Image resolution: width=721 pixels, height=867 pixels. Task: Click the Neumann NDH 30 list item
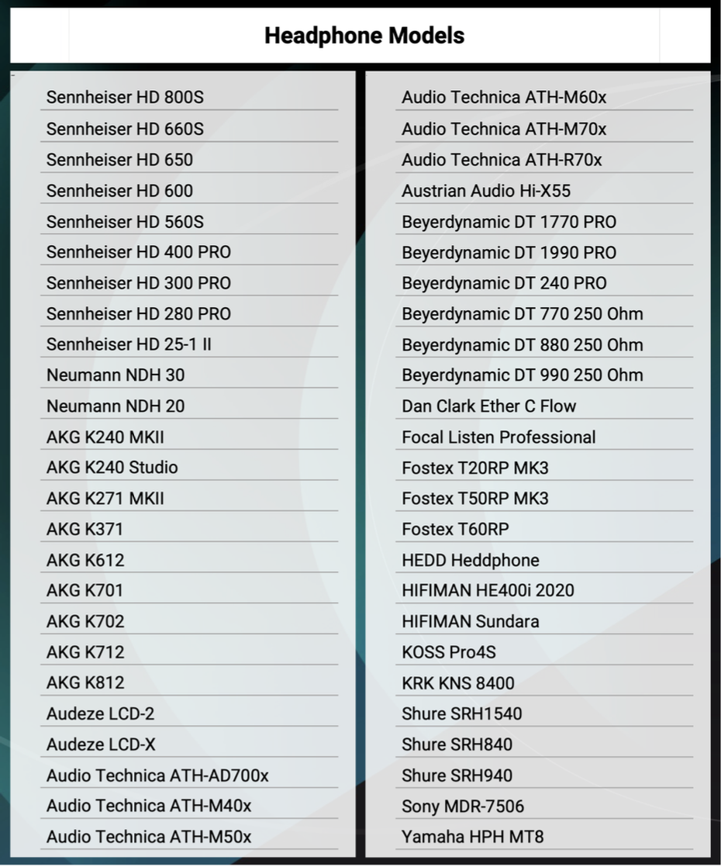tap(116, 375)
